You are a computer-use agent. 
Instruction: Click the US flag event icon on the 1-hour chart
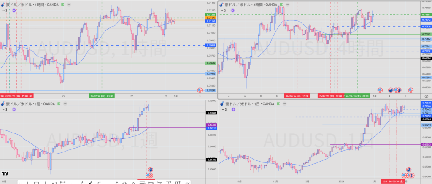coord(200,90)
